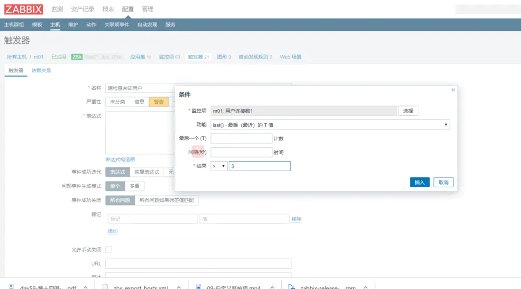Click the URL input field
The image size is (521, 289).
click(199, 263)
